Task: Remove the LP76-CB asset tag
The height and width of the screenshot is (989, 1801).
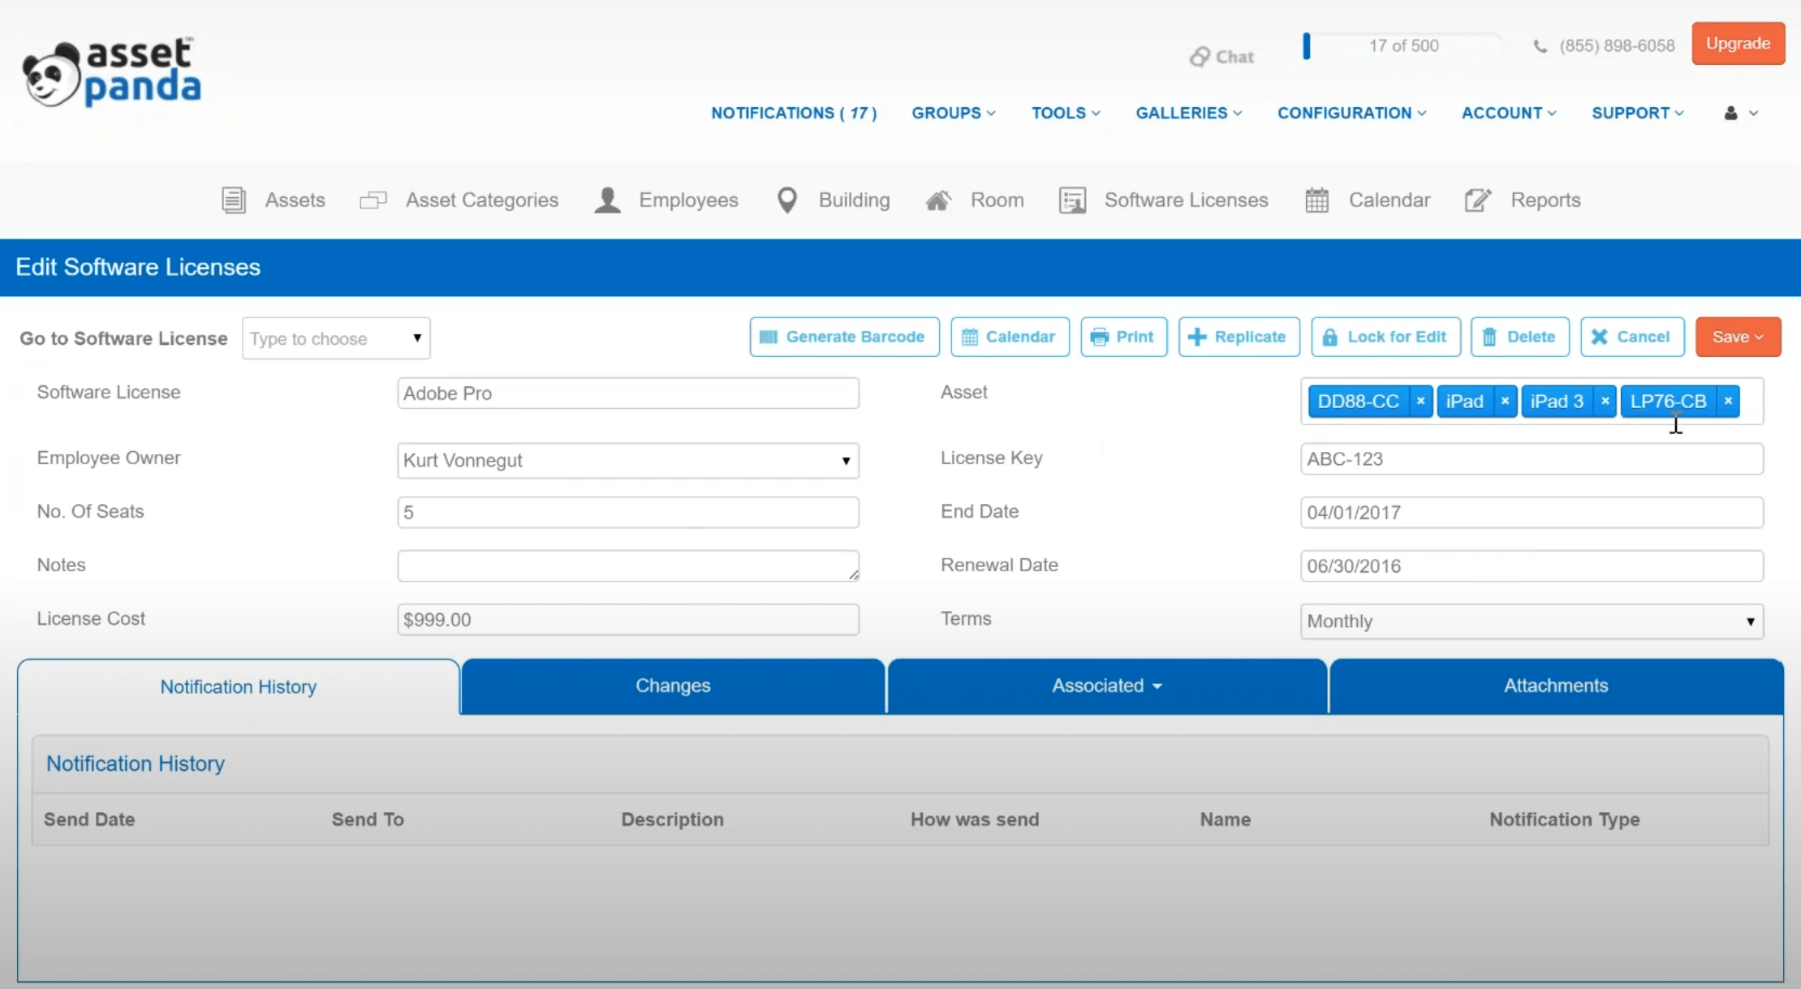Action: click(x=1728, y=401)
